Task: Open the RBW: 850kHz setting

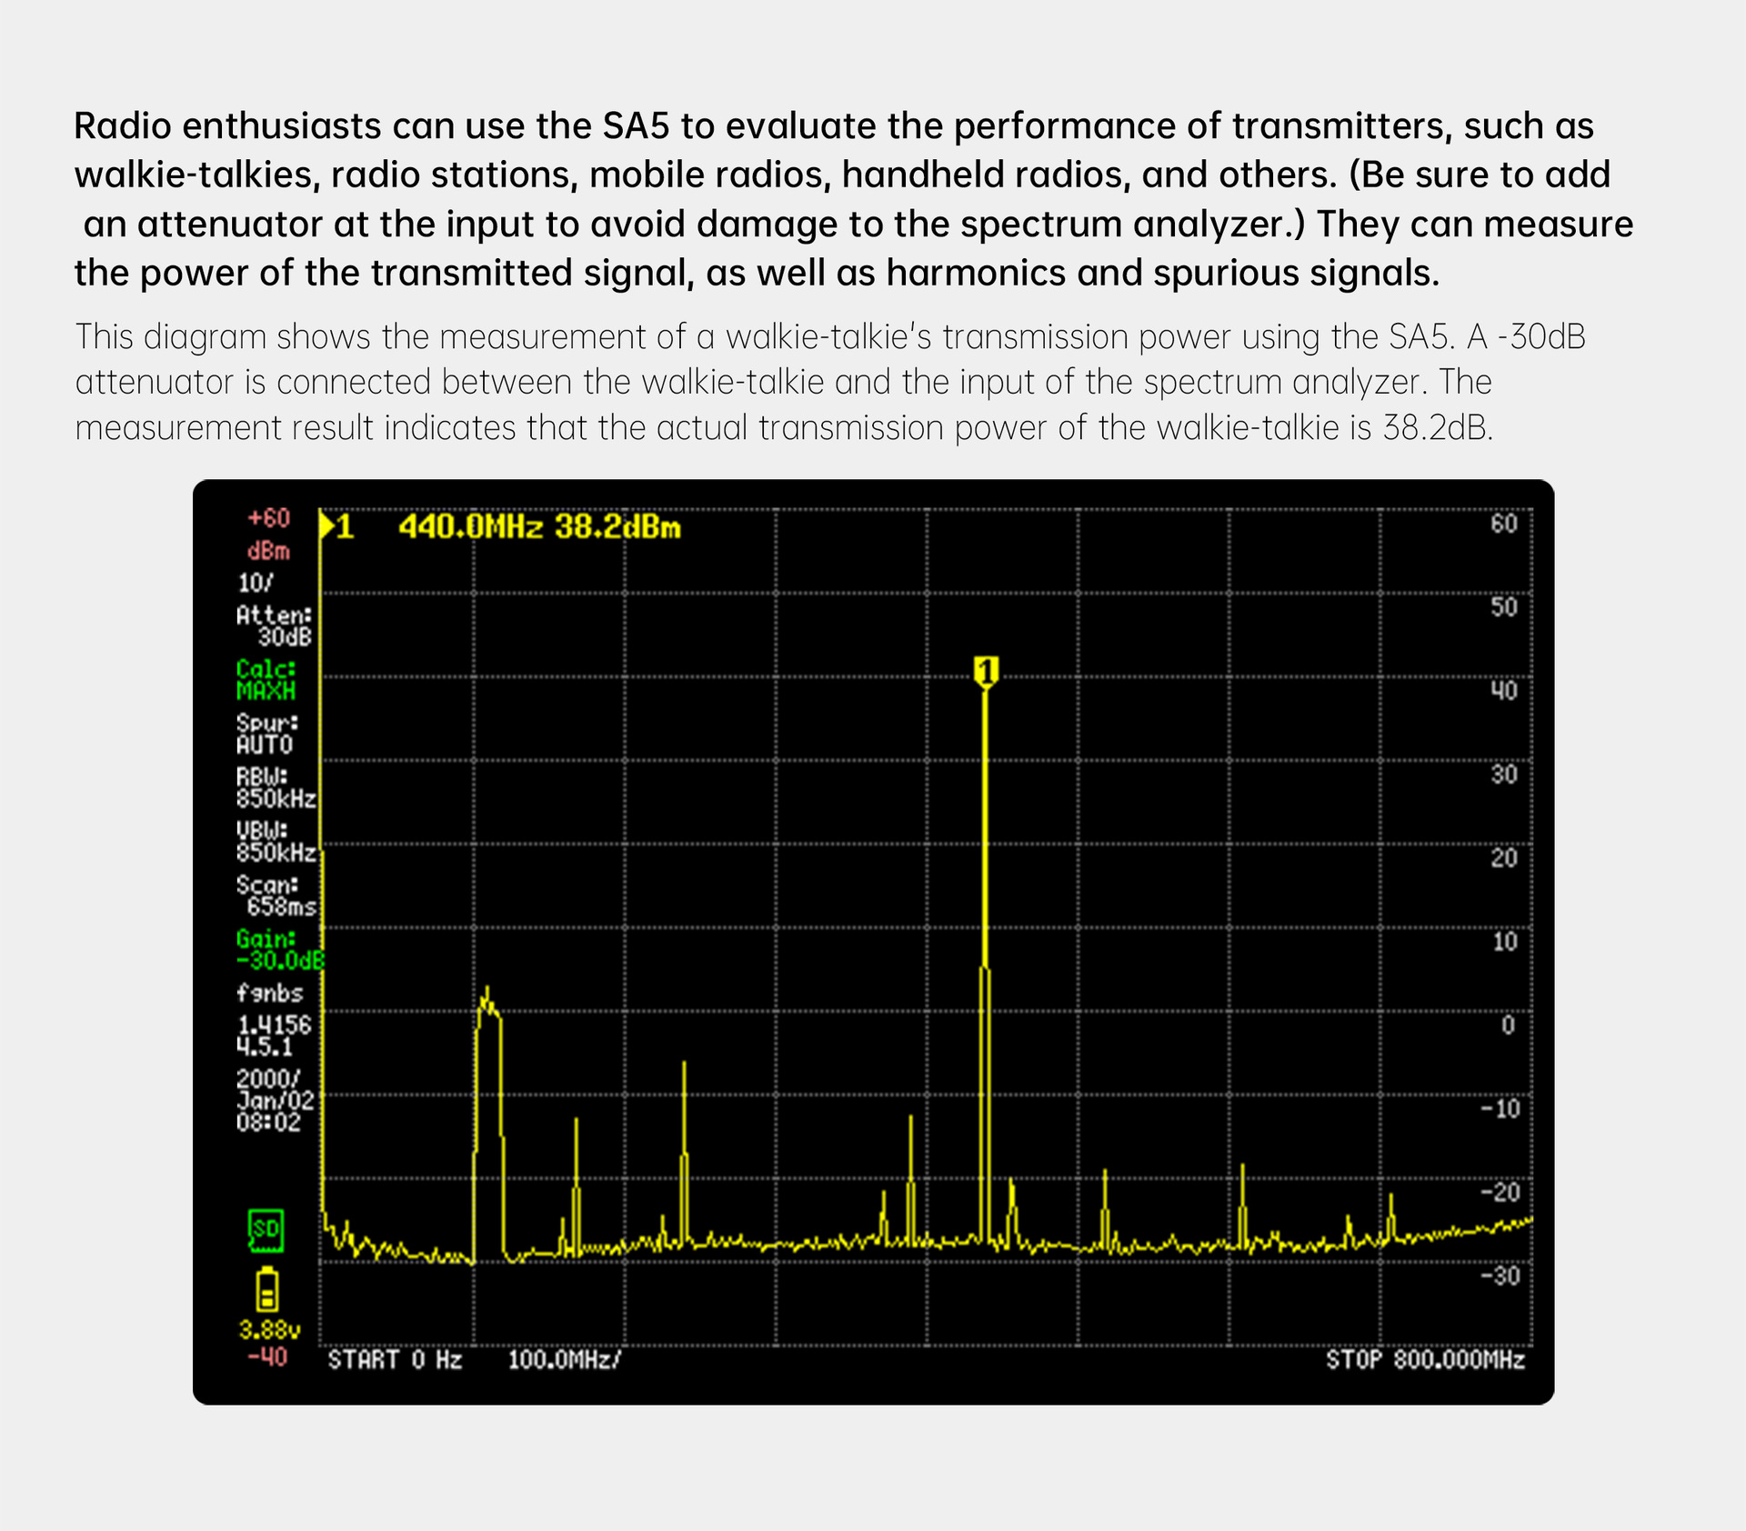Action: tap(275, 788)
